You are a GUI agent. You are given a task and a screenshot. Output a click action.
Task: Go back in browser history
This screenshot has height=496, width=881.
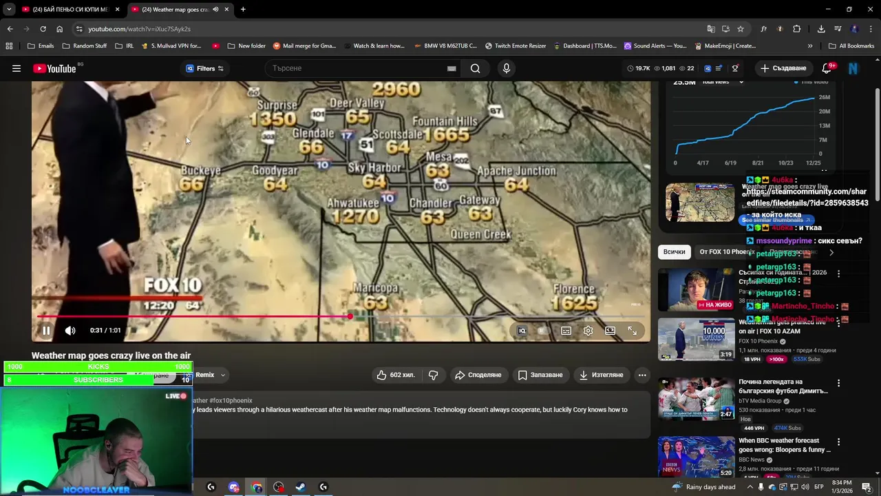[10, 29]
